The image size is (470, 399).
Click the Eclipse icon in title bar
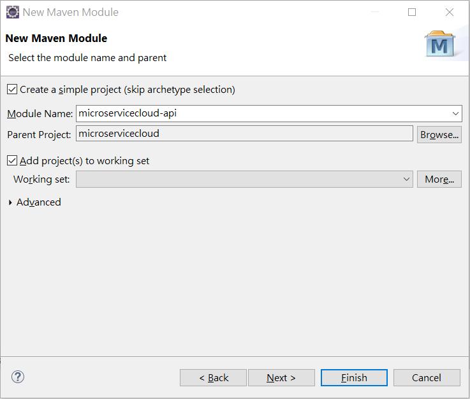[13, 12]
